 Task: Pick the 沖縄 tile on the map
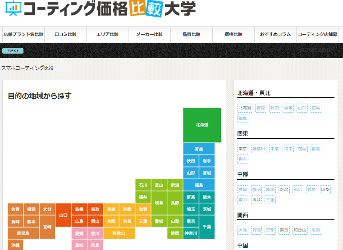pyautogui.click(x=15, y=245)
